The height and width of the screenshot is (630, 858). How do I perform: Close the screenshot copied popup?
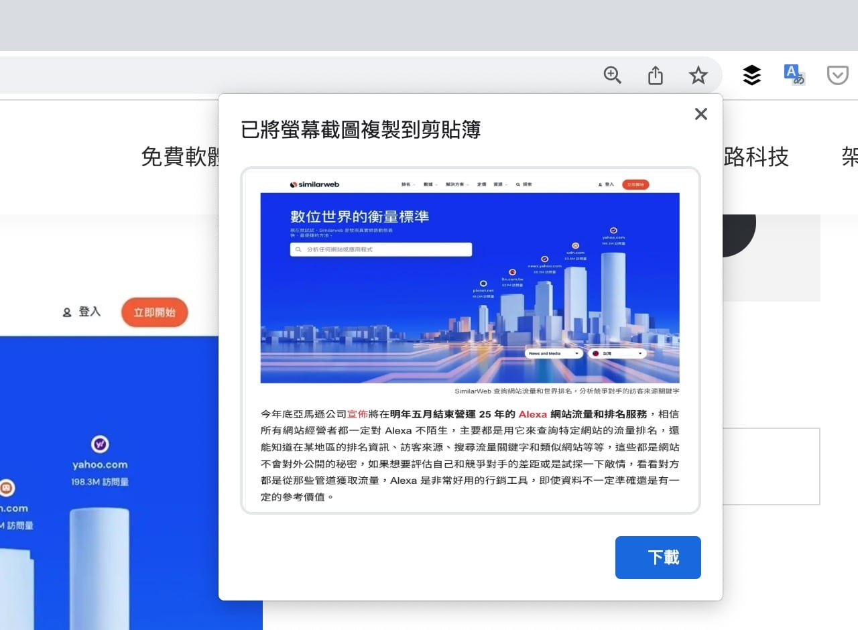(701, 114)
